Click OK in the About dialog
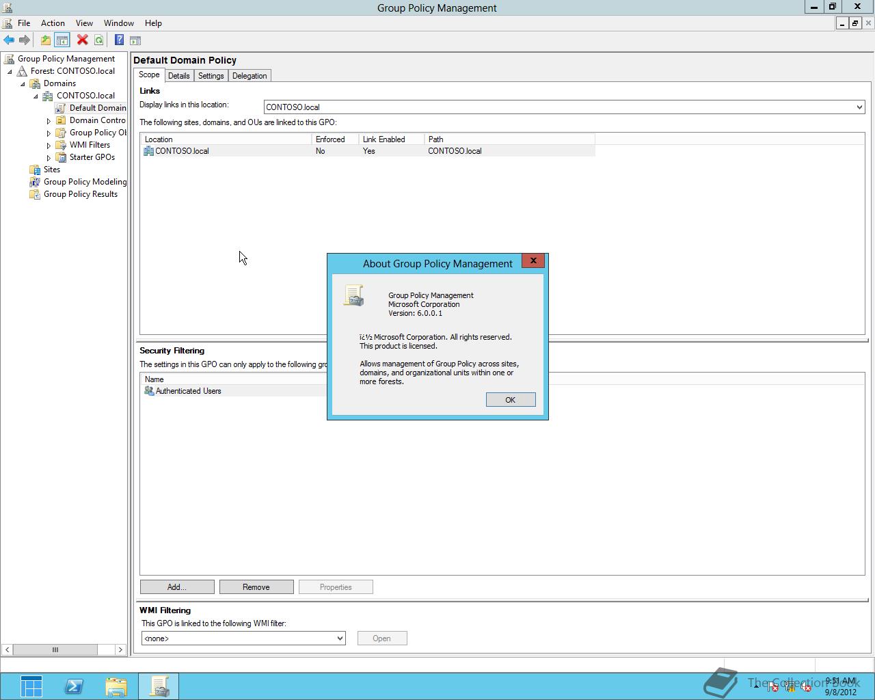Screen dimensions: 875x700 [x=511, y=400]
